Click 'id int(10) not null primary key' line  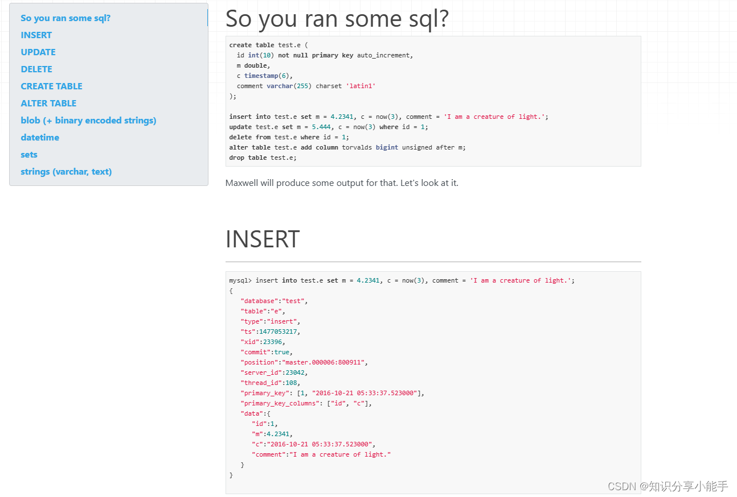(x=325, y=55)
